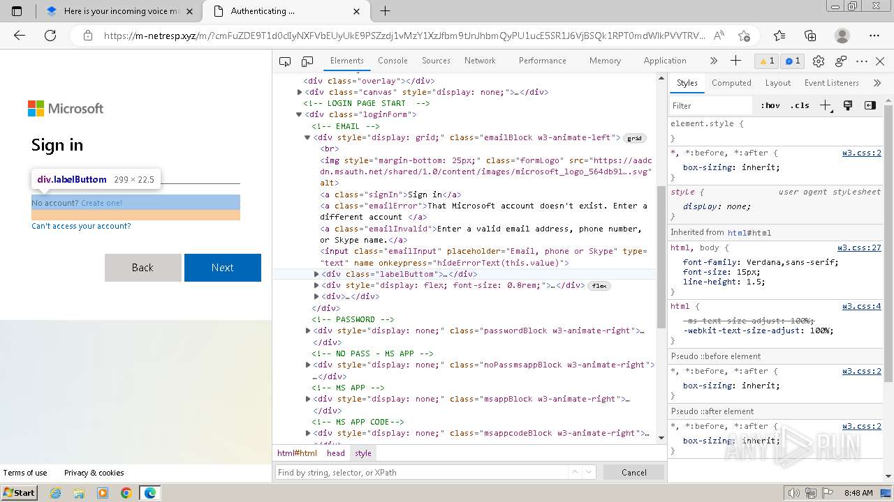Click browser Back arrow
The height and width of the screenshot is (502, 894).
[20, 36]
